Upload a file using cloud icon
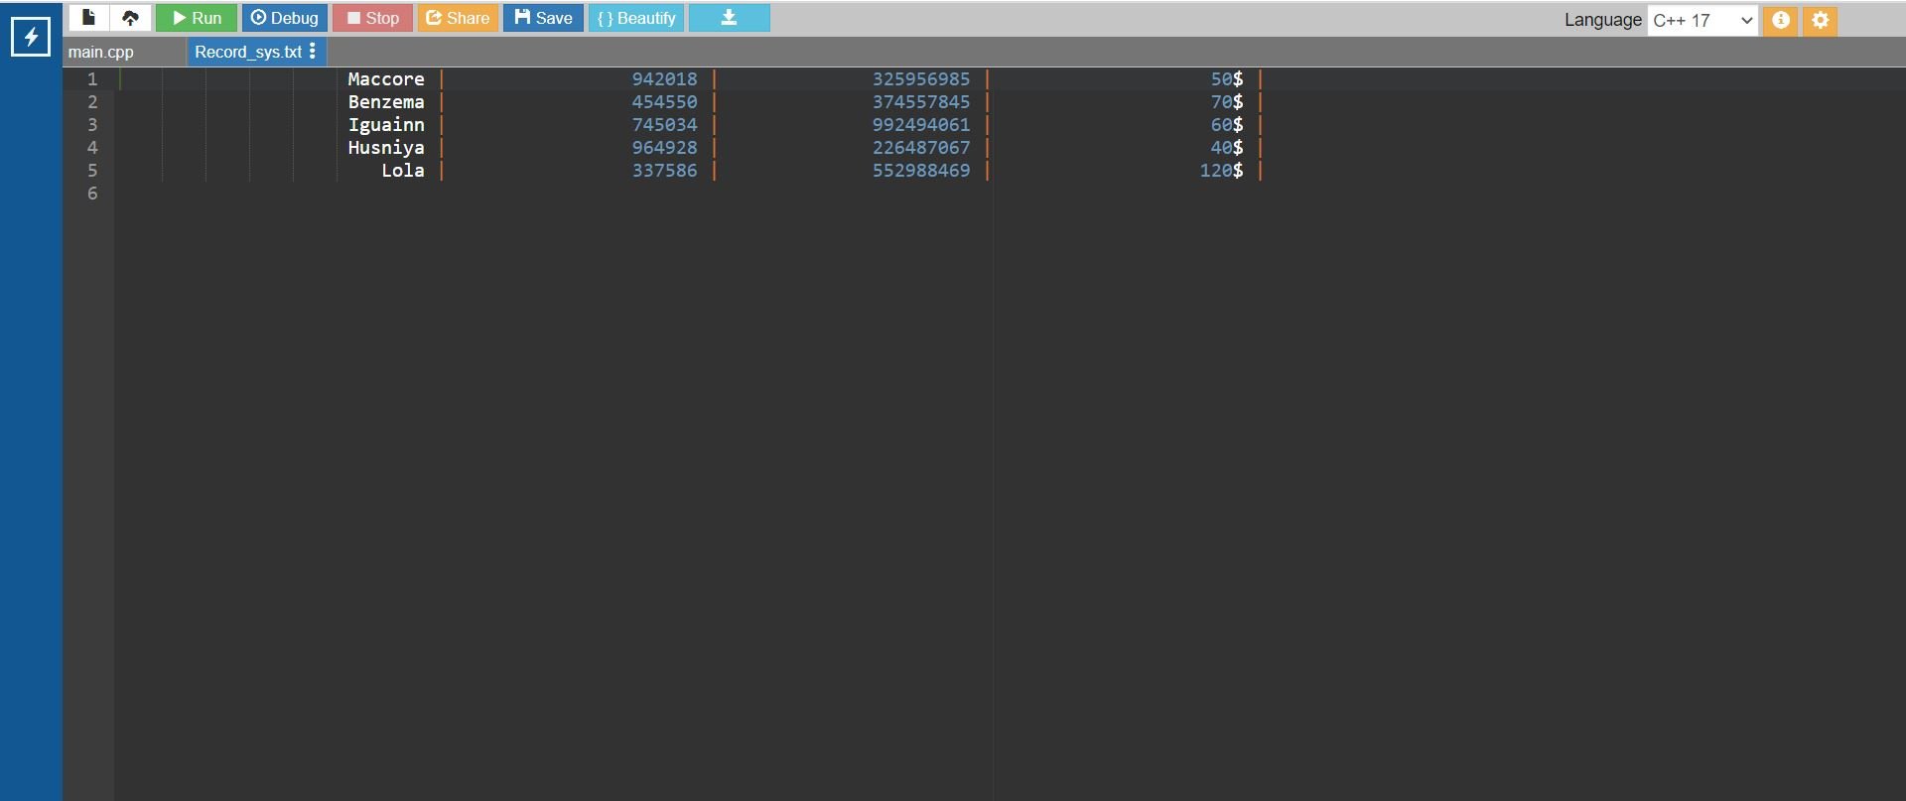Viewport: 1906px width, 801px height. (130, 18)
